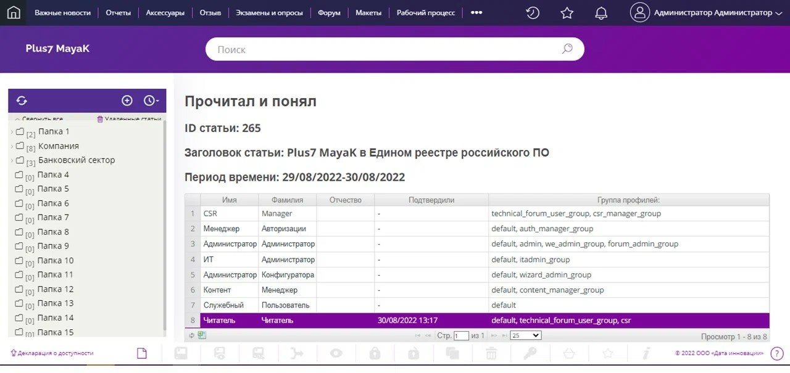Open the three-dots more menu
790x373 pixels.
click(476, 12)
